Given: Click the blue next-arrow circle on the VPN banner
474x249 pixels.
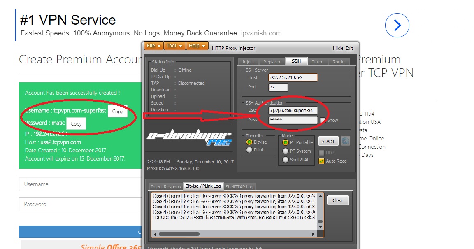Looking at the screenshot, I should coord(397,25).
